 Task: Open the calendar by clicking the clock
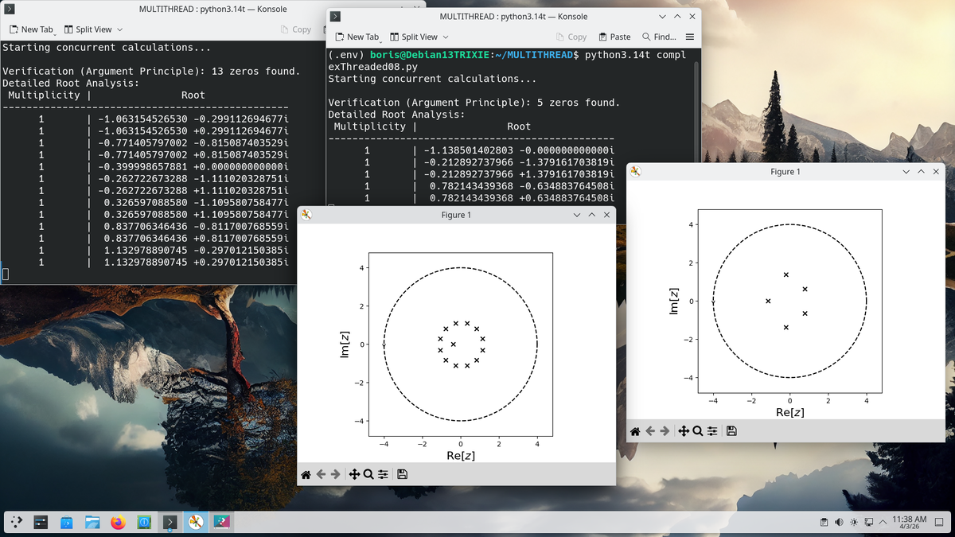pos(910,522)
